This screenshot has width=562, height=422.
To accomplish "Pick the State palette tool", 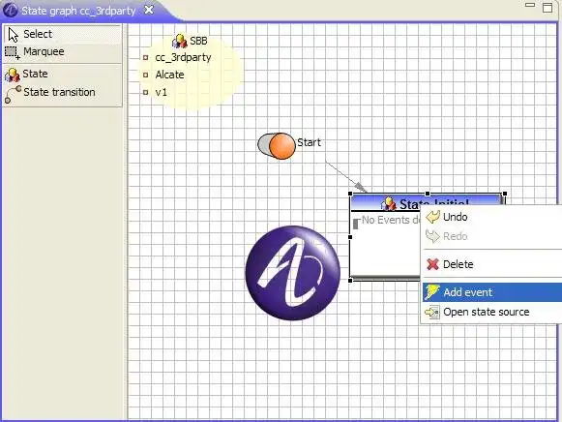I will click(63, 74).
